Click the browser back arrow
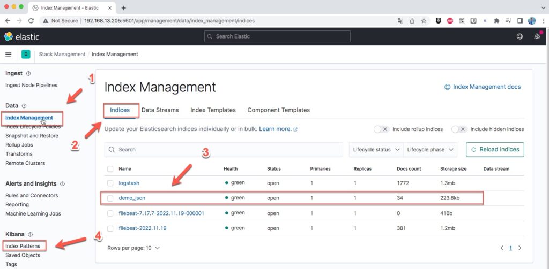This screenshot has width=549, height=269. tap(8, 21)
